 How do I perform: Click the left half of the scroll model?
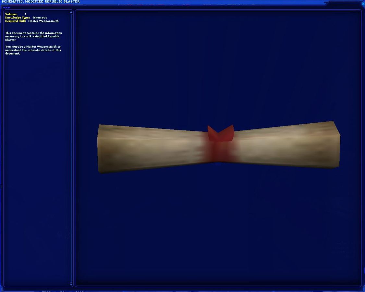tap(149, 148)
